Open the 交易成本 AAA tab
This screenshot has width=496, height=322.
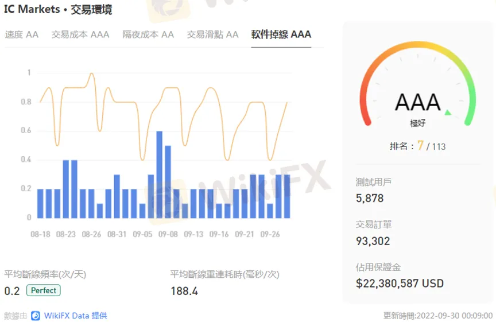pos(80,34)
